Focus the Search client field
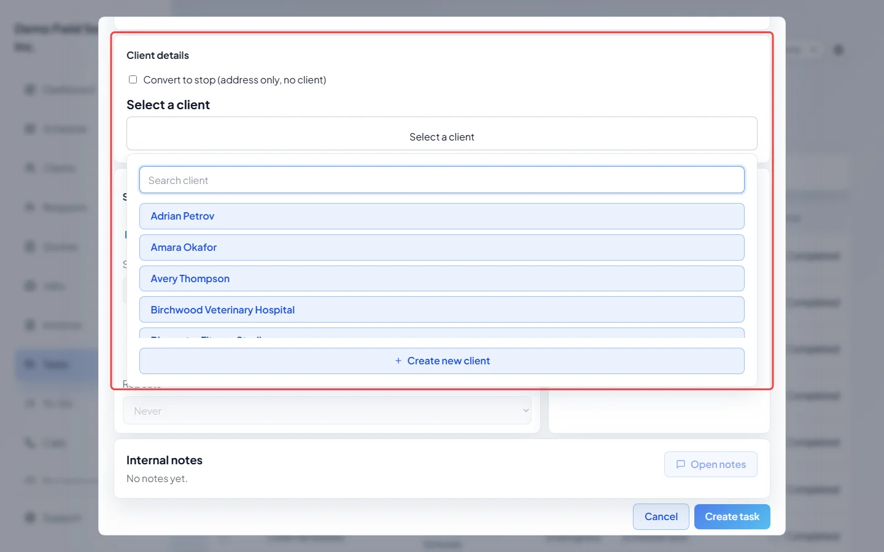Screen dimensions: 884x552 (442, 180)
